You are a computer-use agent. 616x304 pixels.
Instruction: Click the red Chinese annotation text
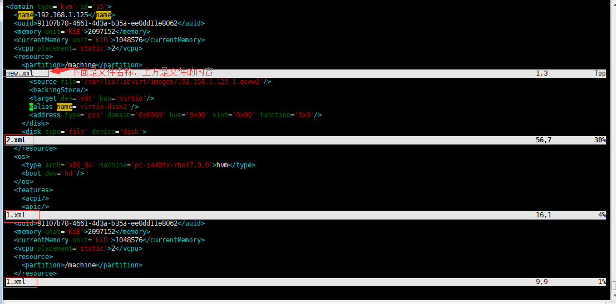[143, 73]
